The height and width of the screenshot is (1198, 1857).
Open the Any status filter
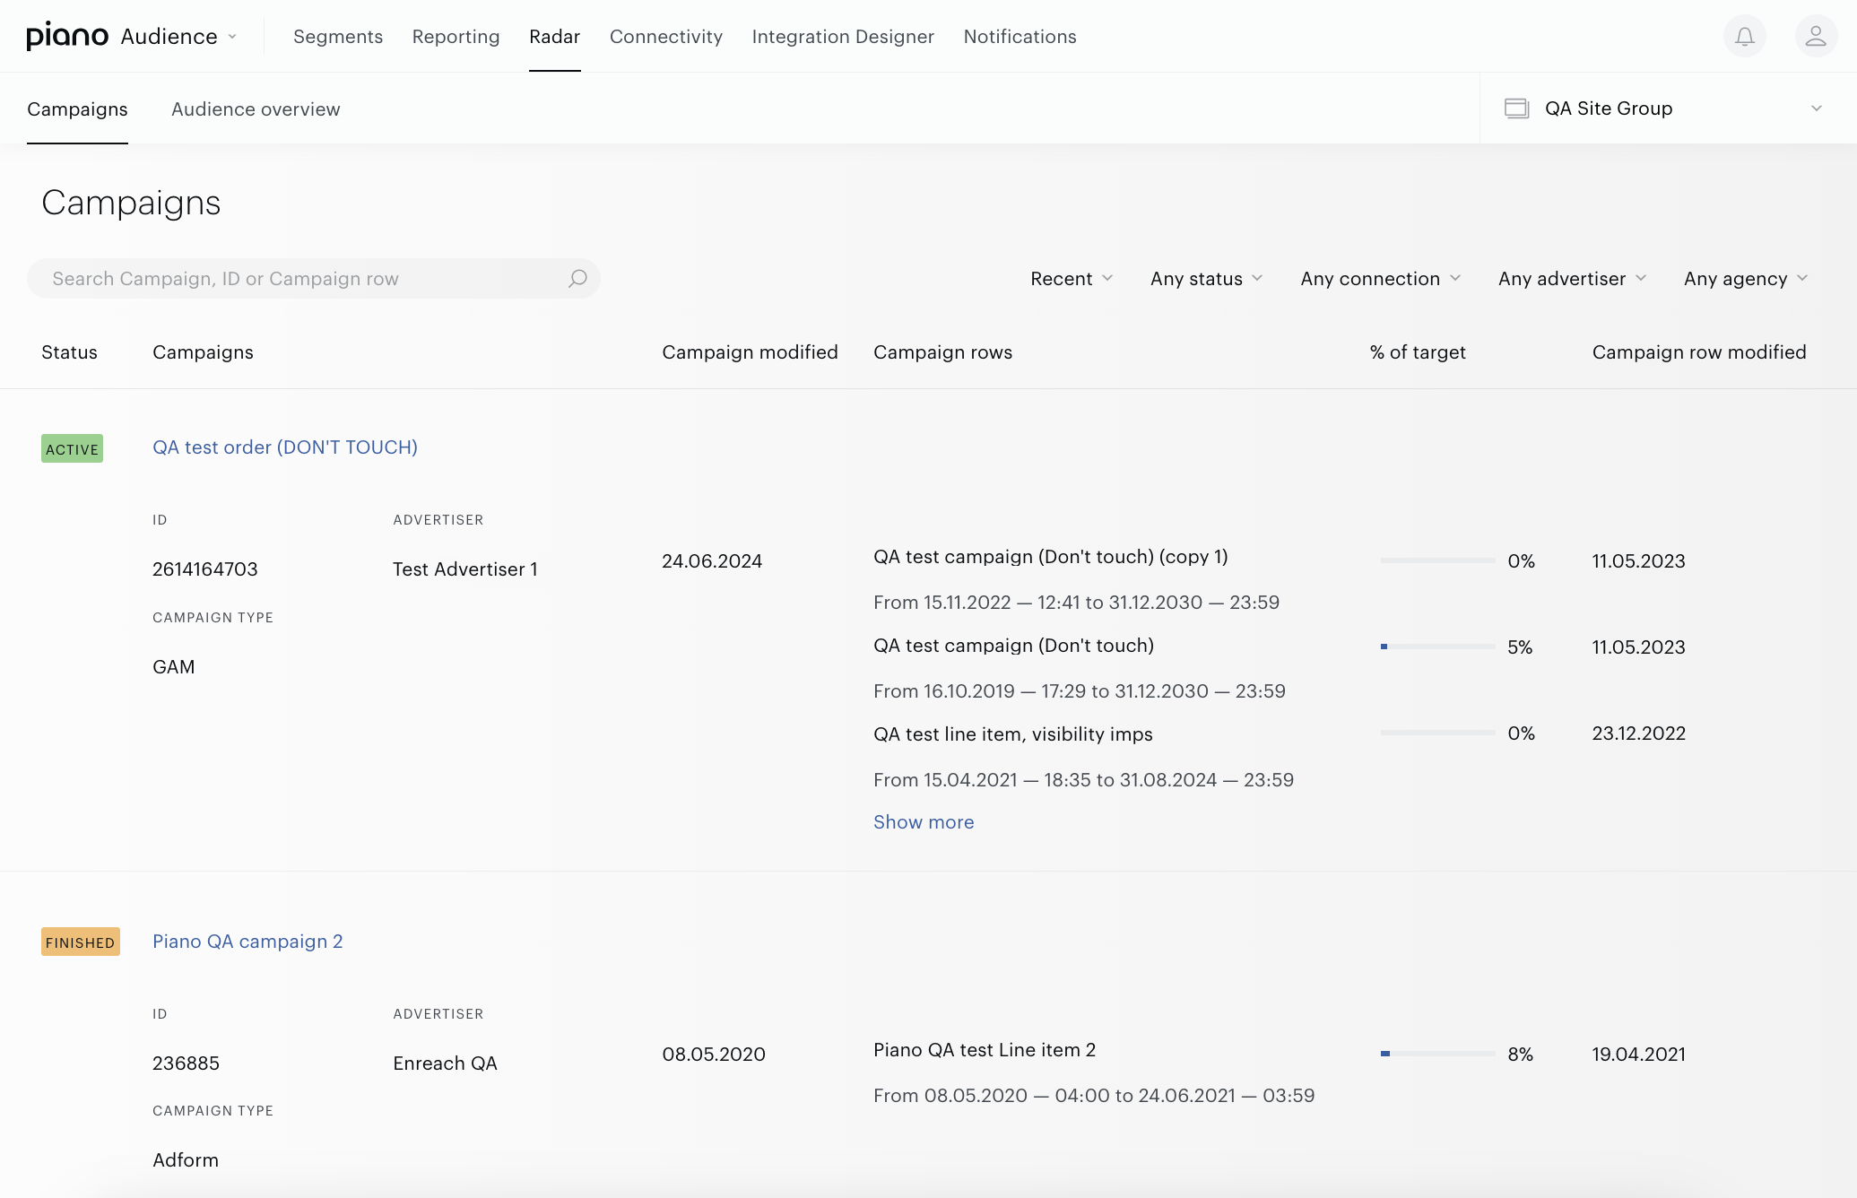pyautogui.click(x=1207, y=279)
